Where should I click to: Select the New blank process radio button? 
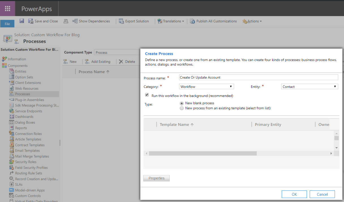point(181,103)
